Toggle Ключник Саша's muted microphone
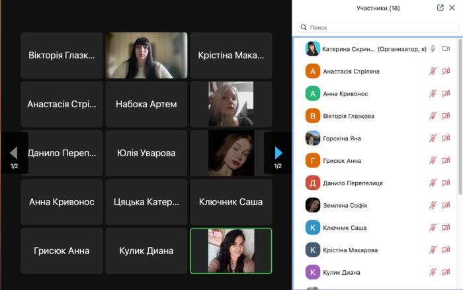The height and width of the screenshot is (290, 463). pyautogui.click(x=433, y=228)
